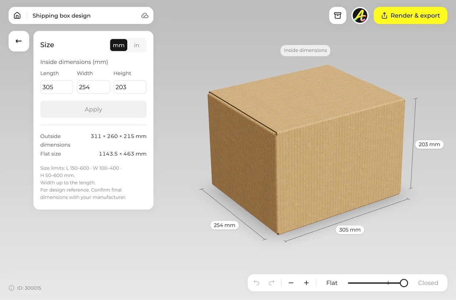The image size is (456, 300).
Task: Open the archive box icon button
Action: (x=338, y=15)
